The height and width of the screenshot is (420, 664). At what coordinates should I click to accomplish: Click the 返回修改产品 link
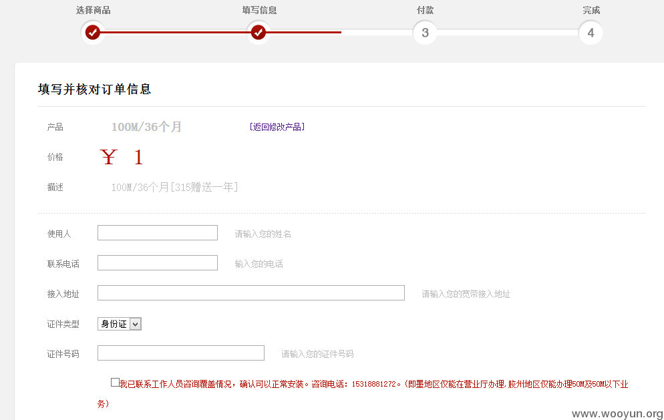coord(277,127)
